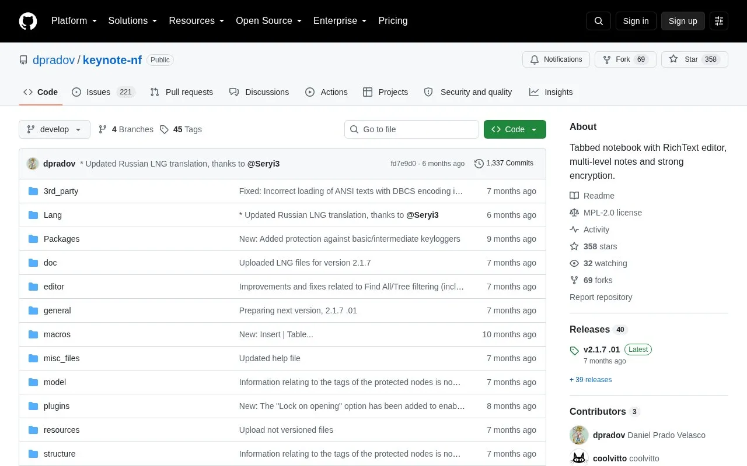Open the misc_files folder
Image resolution: width=747 pixels, height=466 pixels.
click(x=61, y=358)
